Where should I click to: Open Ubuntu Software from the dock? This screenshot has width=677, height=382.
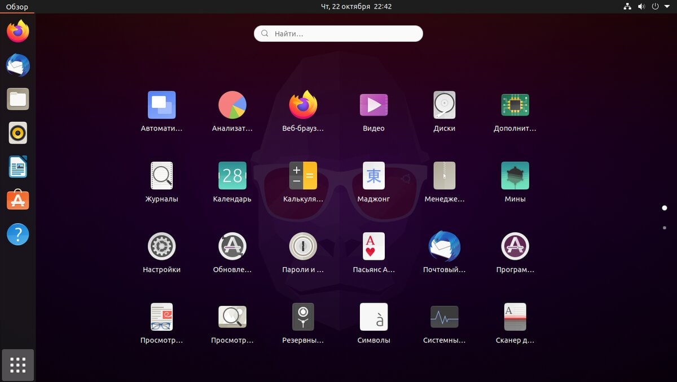coord(18,200)
